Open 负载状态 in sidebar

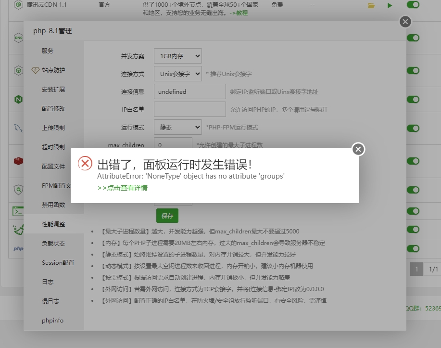pyautogui.click(x=54, y=243)
